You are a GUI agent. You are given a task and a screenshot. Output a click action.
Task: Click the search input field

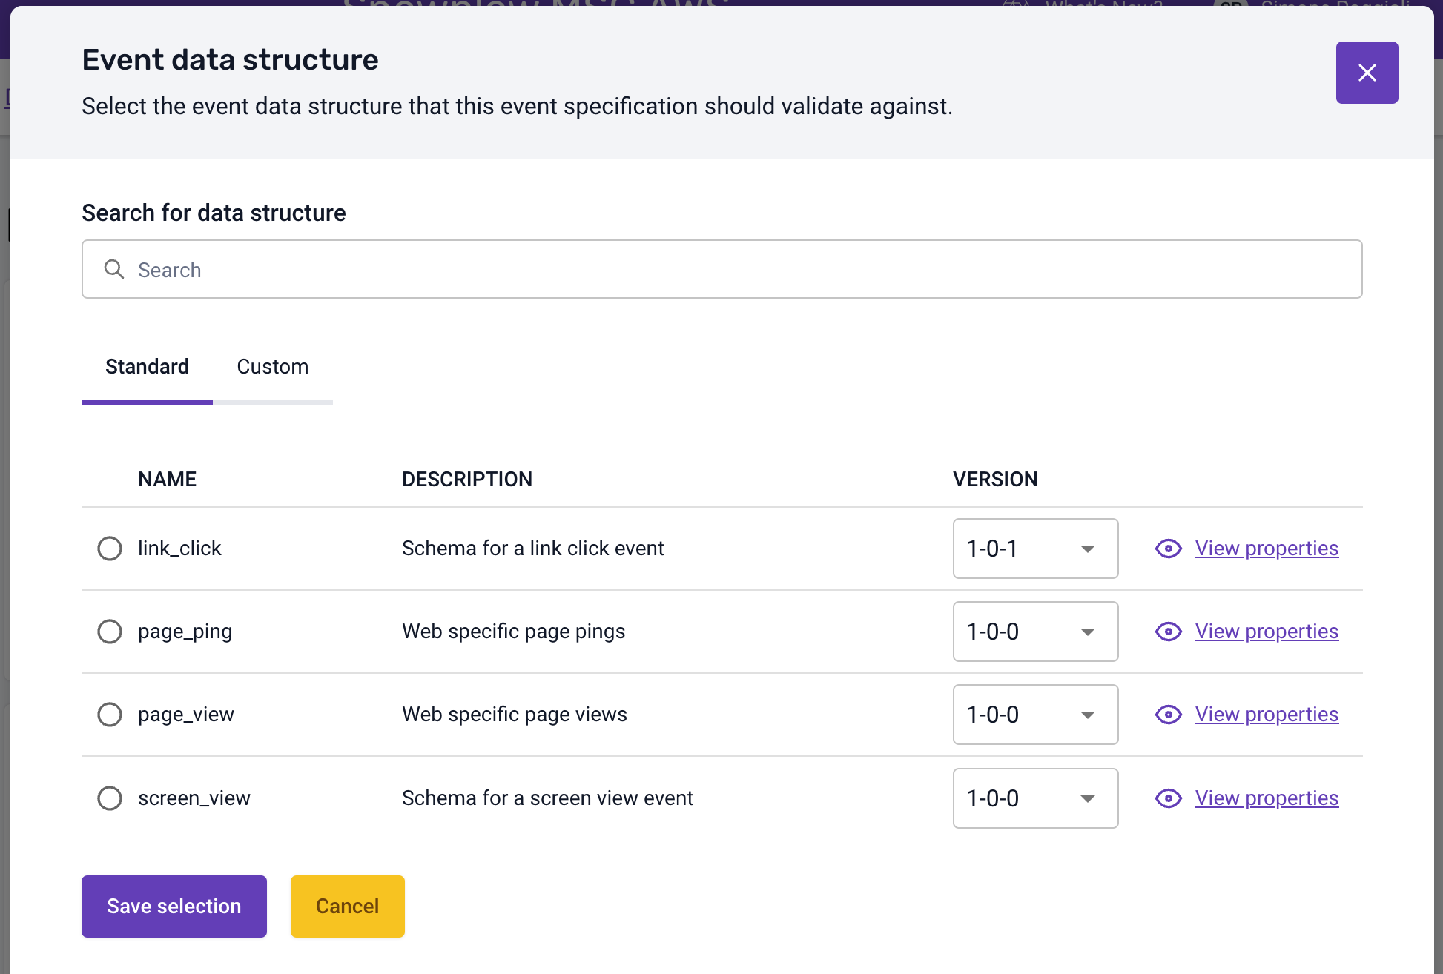pyautogui.click(x=721, y=270)
